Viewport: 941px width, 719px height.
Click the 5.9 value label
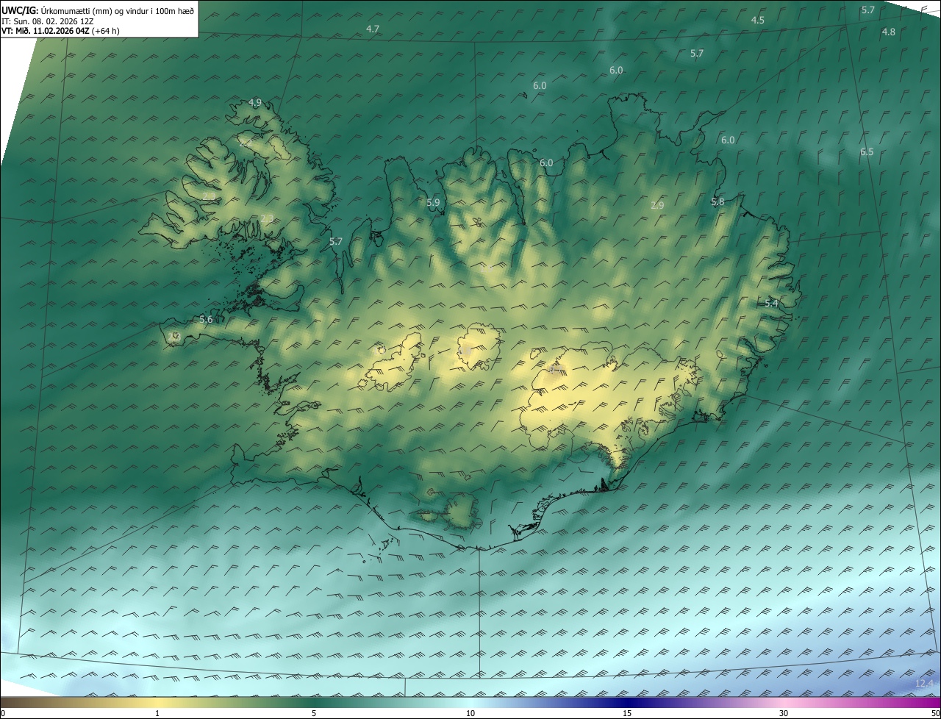[x=433, y=202]
